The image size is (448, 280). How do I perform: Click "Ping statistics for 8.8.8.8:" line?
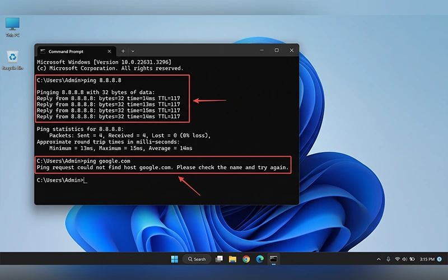80,129
